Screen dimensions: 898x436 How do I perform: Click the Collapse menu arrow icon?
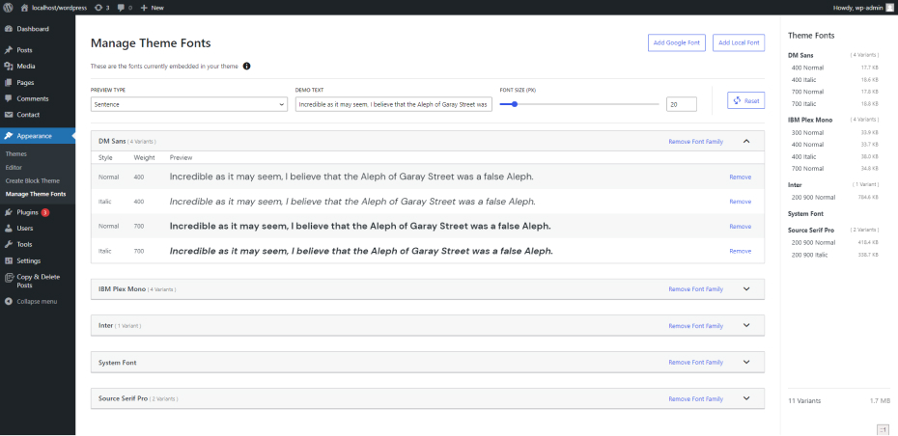pyautogui.click(x=9, y=302)
